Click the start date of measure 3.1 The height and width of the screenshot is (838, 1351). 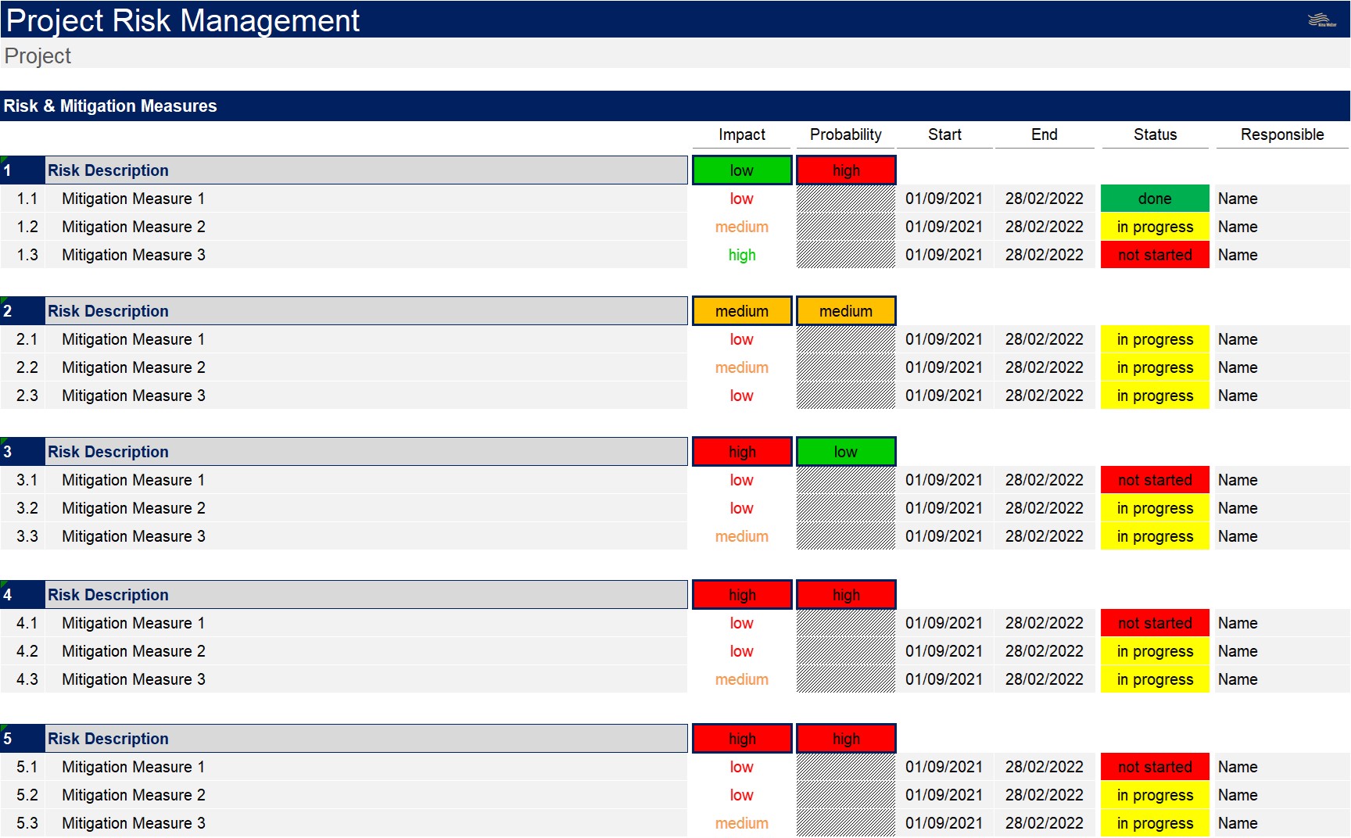pyautogui.click(x=944, y=480)
